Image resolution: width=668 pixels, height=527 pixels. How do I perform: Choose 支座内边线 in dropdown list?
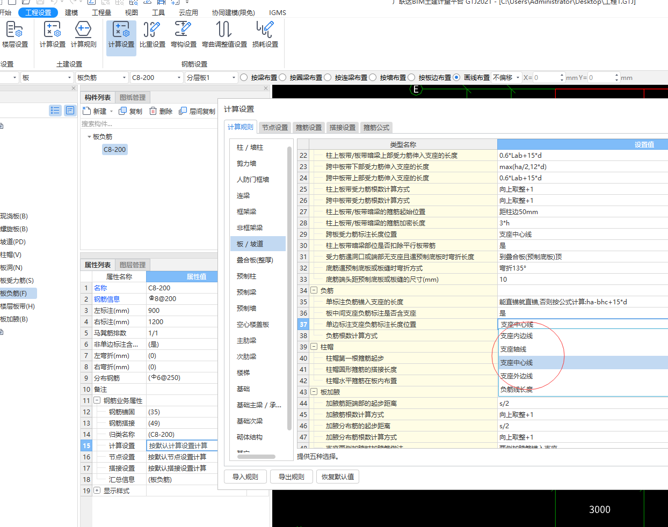[583, 336]
